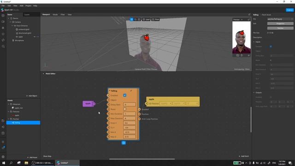Open the File menu

(3, 6)
